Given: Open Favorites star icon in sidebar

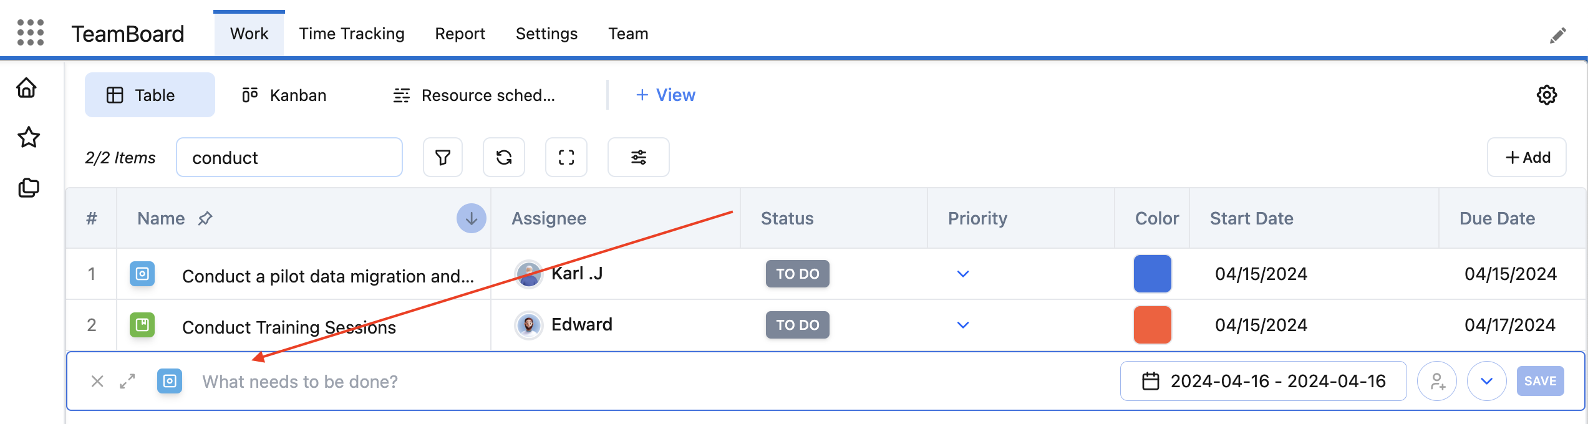Looking at the screenshot, I should 29,137.
